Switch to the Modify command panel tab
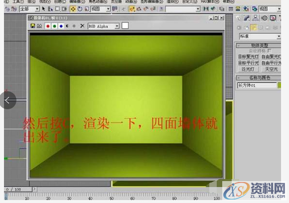The height and width of the screenshot is (203, 289). click(x=247, y=18)
